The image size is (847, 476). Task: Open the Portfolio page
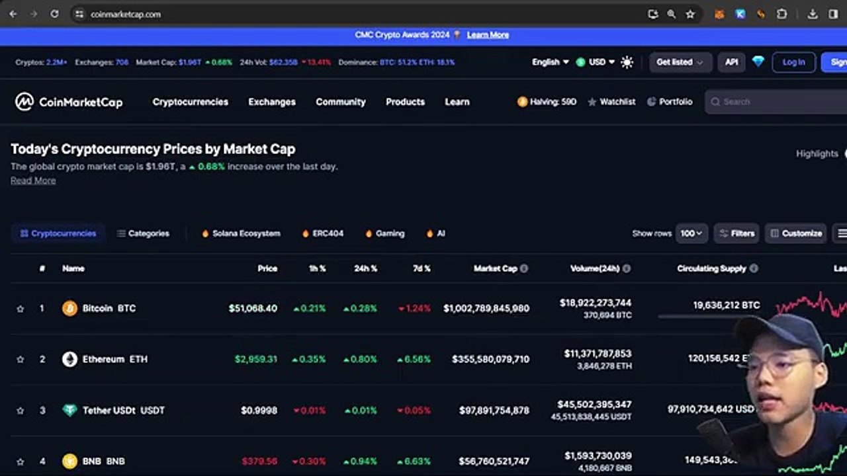670,102
